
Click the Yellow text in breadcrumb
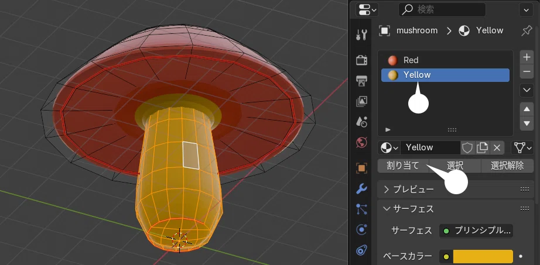pos(490,30)
